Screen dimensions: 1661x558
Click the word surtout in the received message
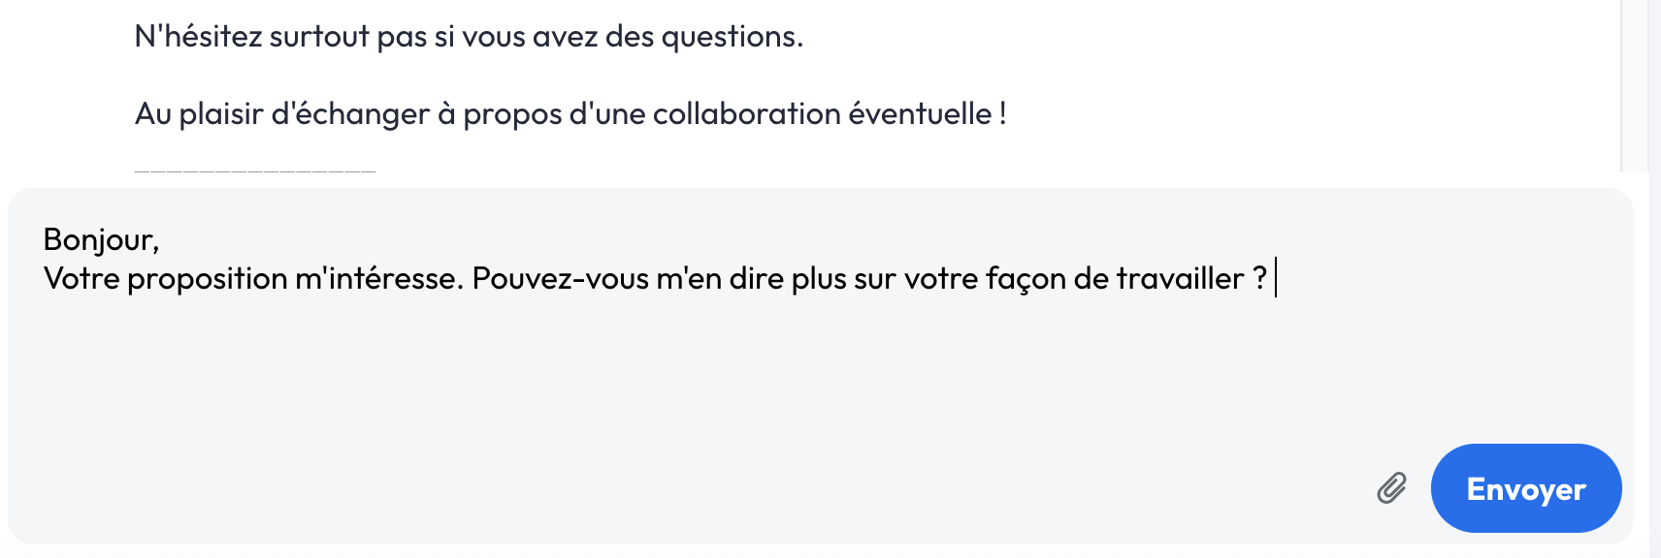click(319, 37)
